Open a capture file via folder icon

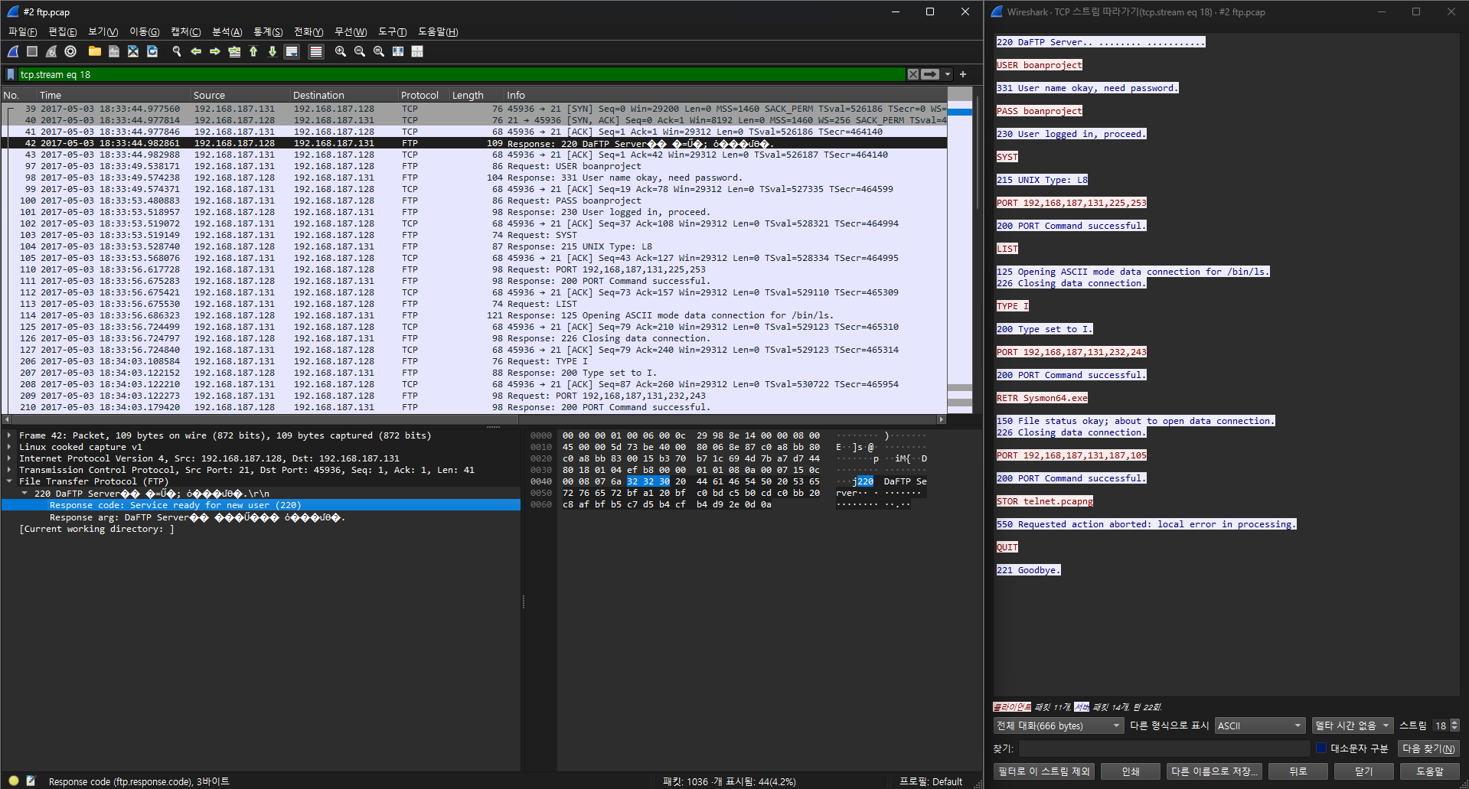94,51
